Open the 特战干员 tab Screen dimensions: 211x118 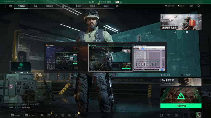(x=50, y=6)
